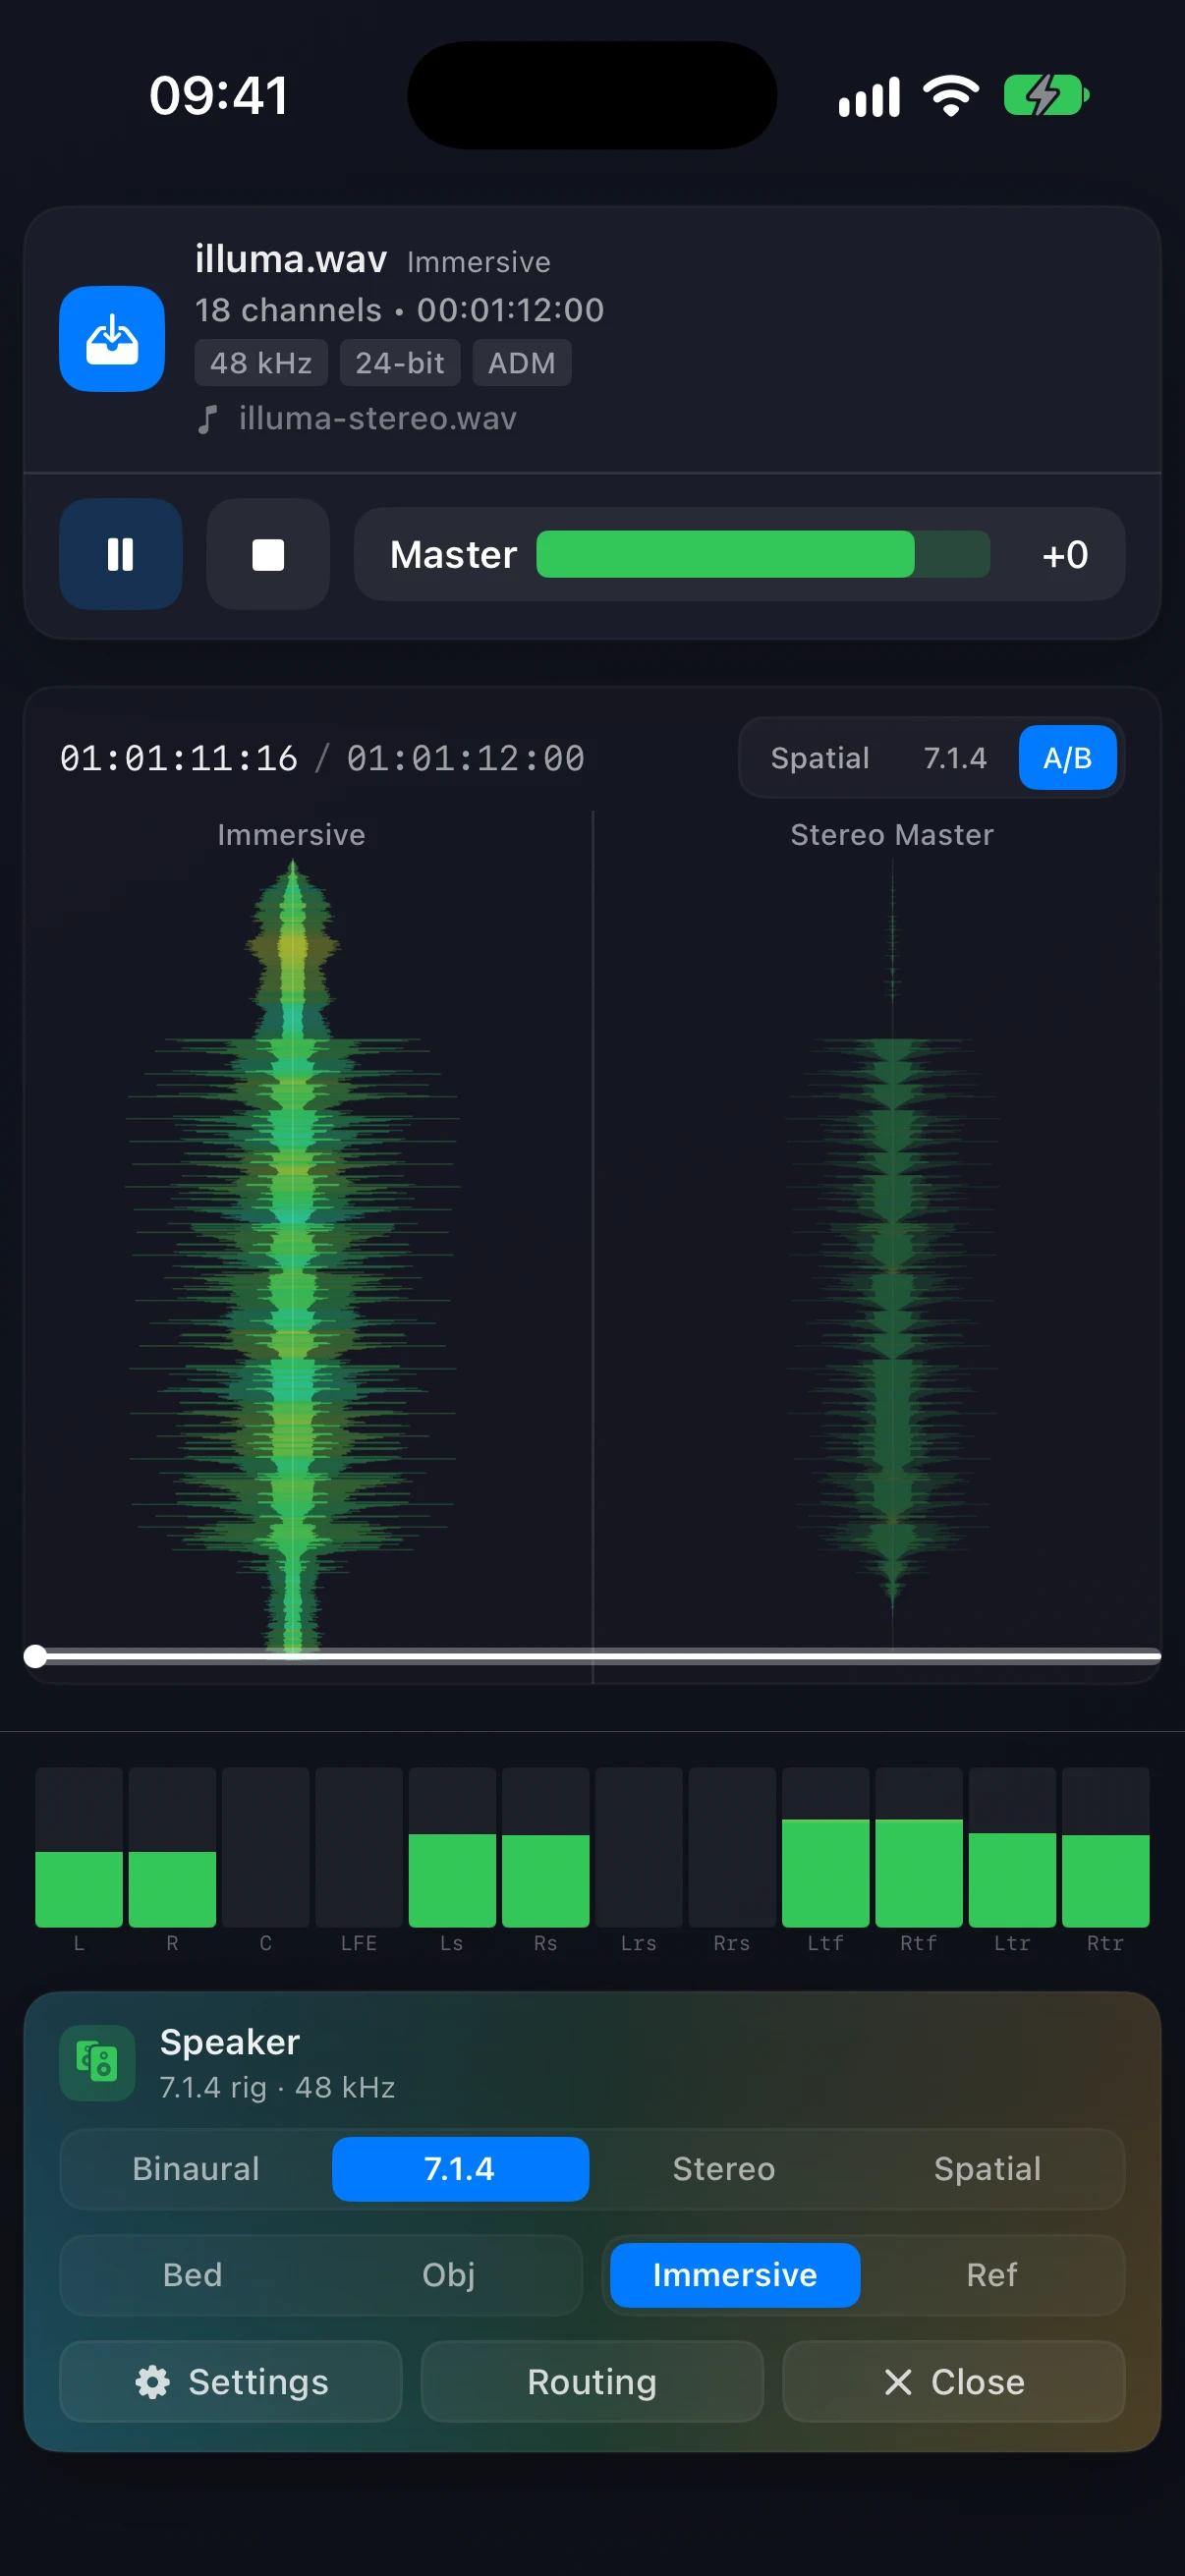Click the music note icon beside illuma-stereo.wav

[207, 419]
